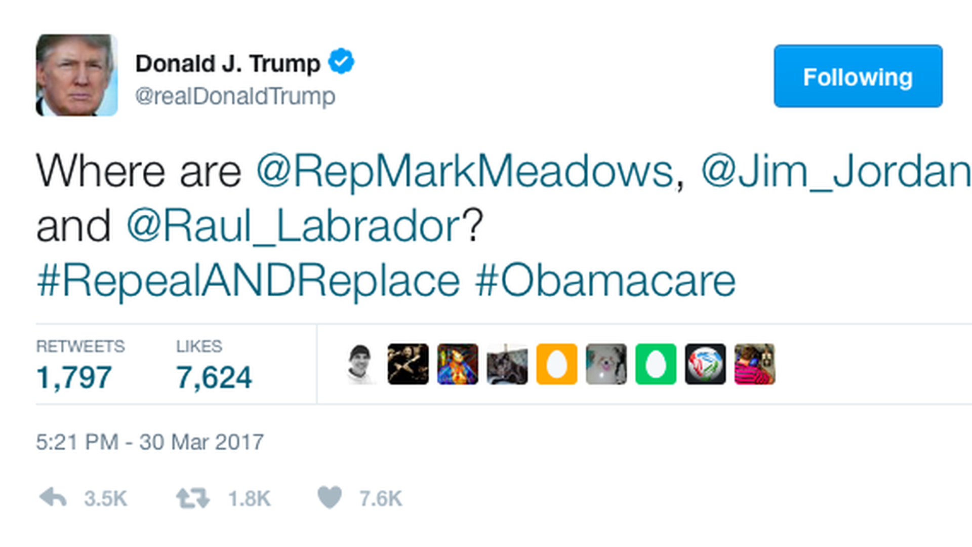
Task: Click the green egg avatar
Action: (656, 364)
